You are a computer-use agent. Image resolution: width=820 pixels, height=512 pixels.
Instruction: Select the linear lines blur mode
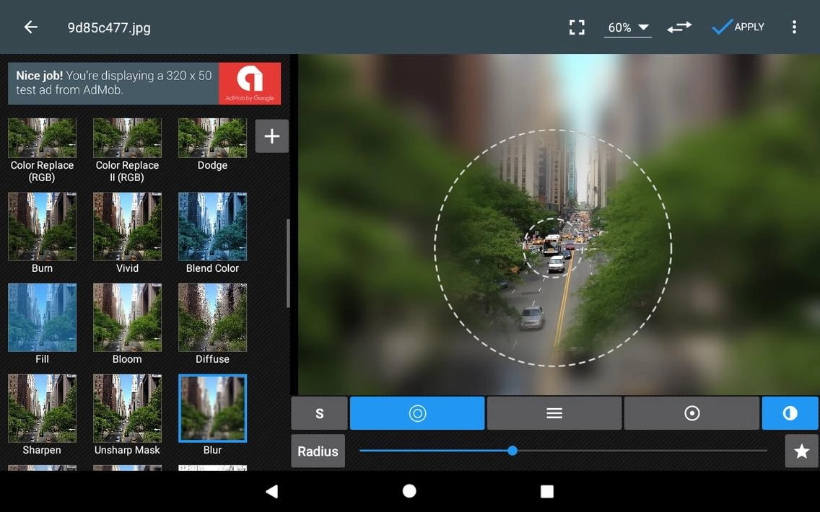coord(554,413)
